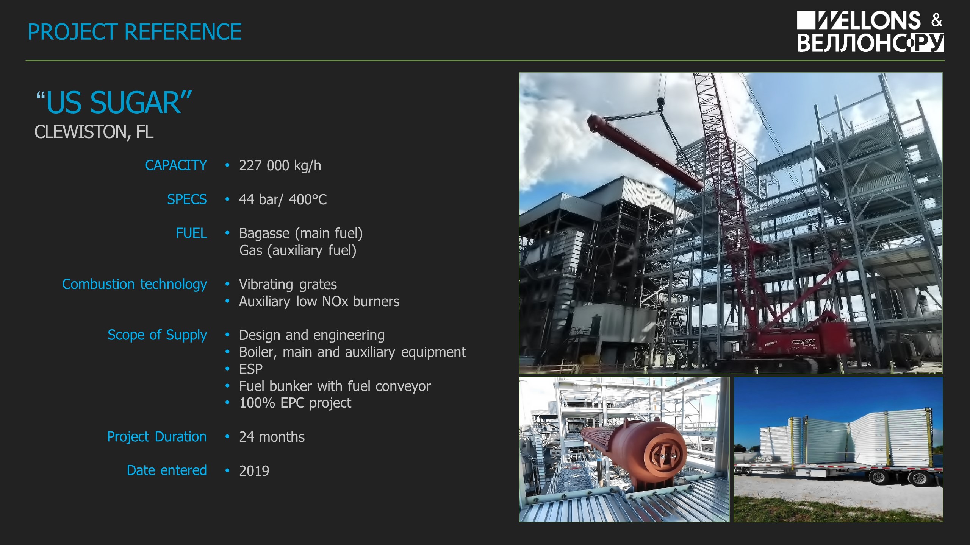Select the "US SUGAR" project title
This screenshot has width=970, height=545.
(114, 102)
